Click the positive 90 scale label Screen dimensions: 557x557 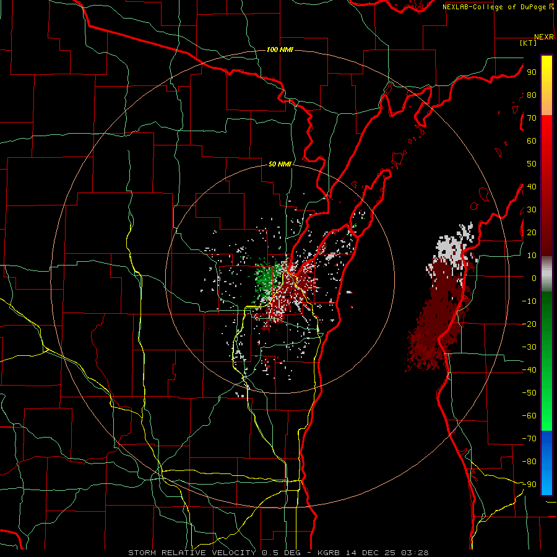coord(532,72)
